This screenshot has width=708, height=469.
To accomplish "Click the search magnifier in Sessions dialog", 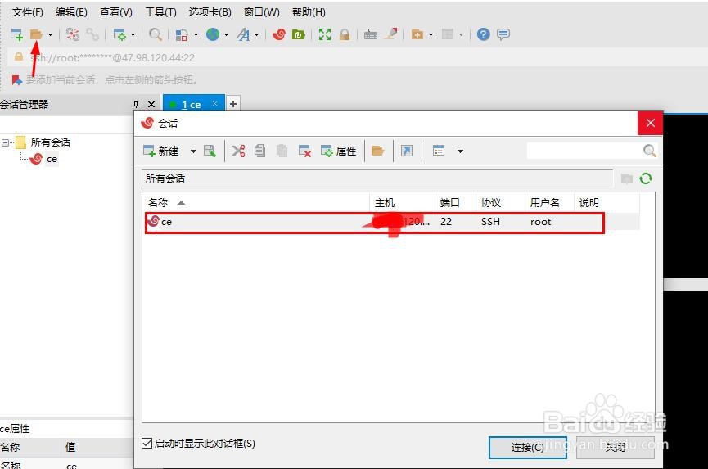I will (649, 151).
